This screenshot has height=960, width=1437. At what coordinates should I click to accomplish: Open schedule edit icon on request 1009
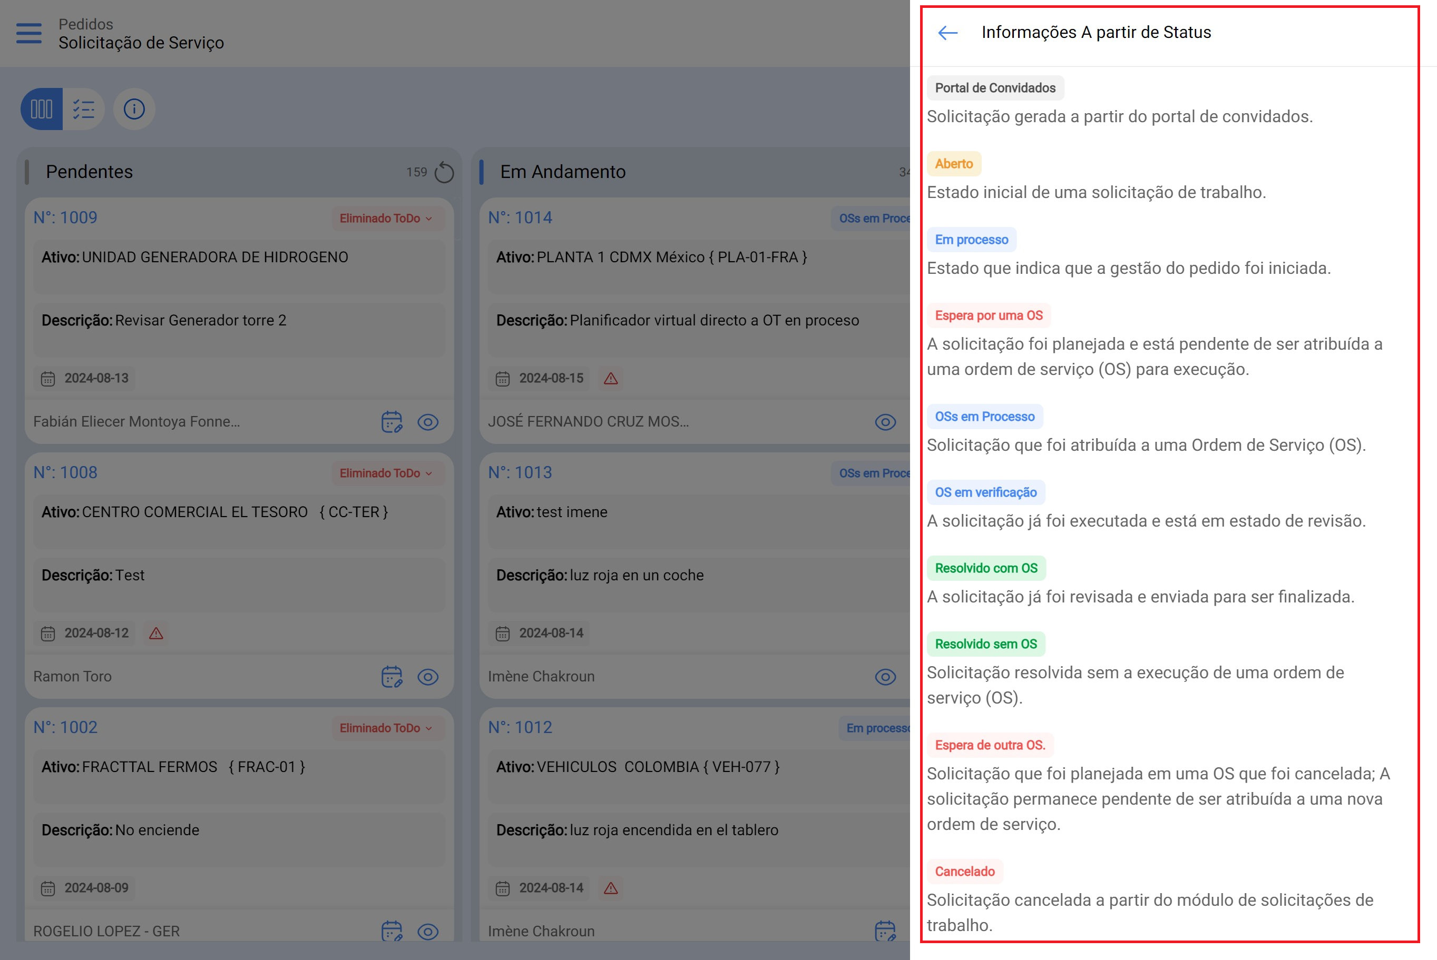point(392,422)
